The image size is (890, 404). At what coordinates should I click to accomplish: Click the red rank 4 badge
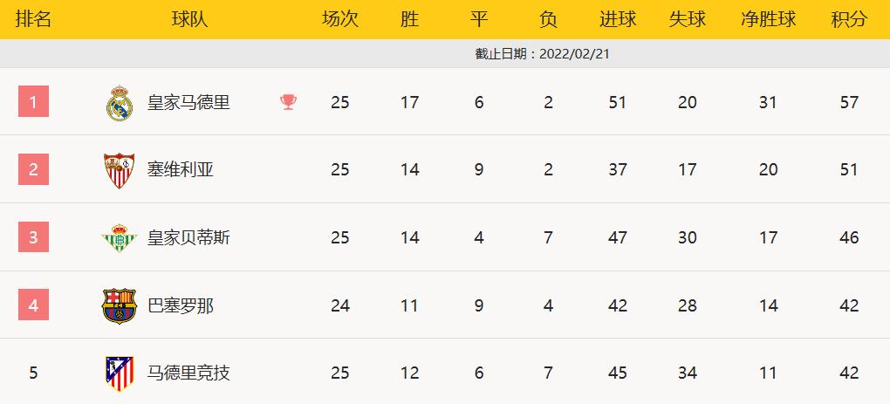[33, 305]
